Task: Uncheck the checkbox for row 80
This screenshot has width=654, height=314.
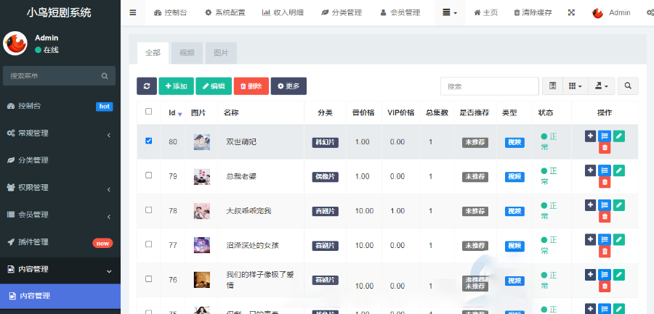Action: [149, 141]
